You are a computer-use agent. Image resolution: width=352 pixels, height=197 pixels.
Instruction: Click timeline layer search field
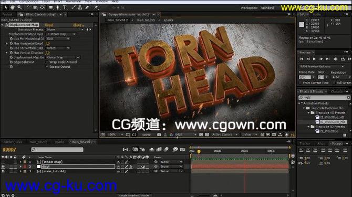point(57,149)
